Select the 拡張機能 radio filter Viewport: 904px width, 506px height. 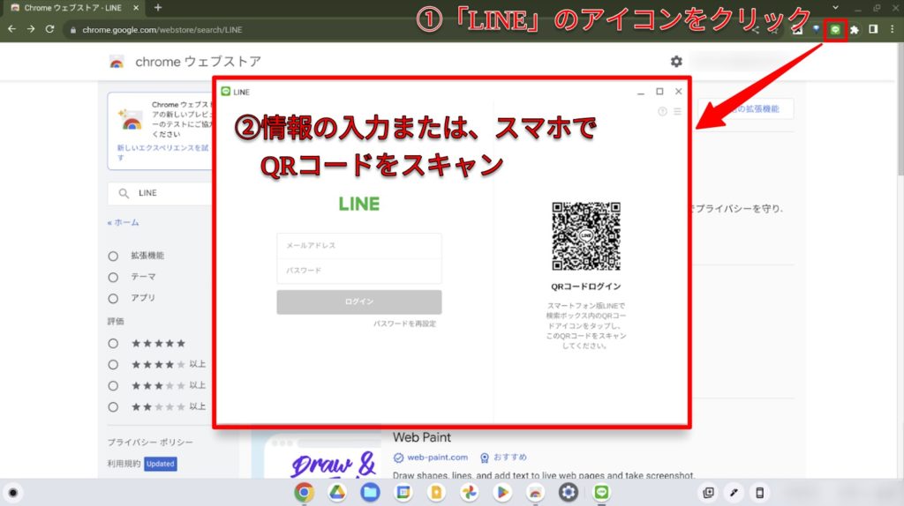(113, 256)
